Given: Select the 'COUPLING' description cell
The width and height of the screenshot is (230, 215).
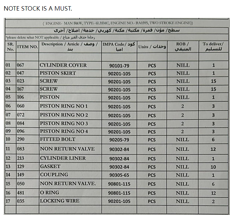Looking at the screenshot, I should click(54, 174).
